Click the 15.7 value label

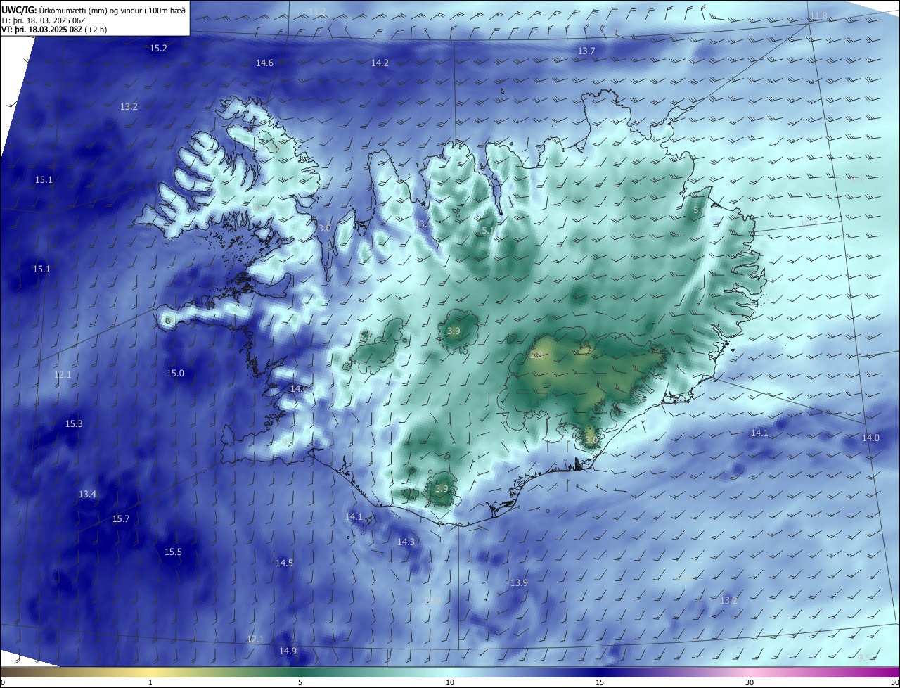[x=121, y=518]
